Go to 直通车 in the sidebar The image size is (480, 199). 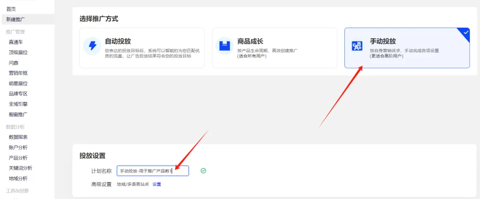coord(16,42)
